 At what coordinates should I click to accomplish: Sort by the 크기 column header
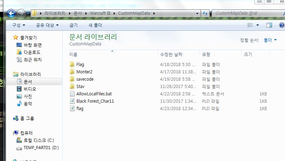point(248,54)
